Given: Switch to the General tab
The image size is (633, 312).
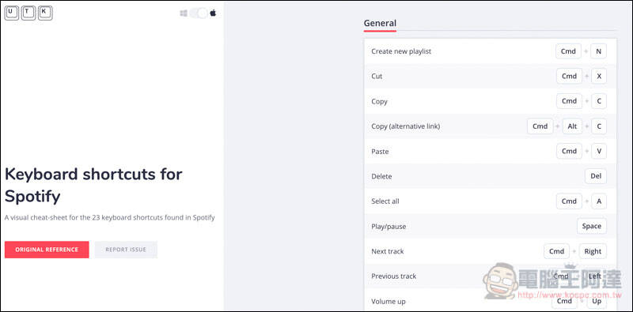Looking at the screenshot, I should click(380, 24).
